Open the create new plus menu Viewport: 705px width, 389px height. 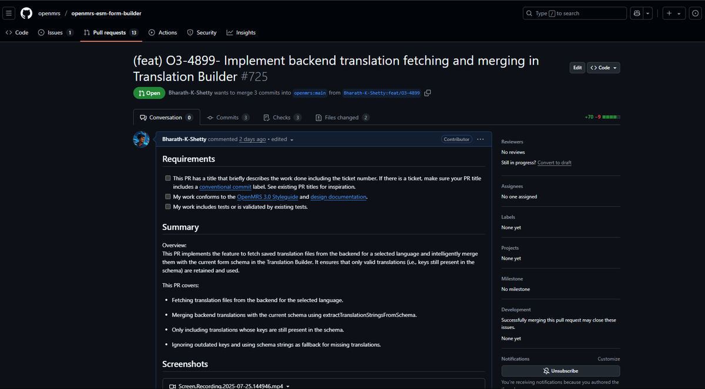tap(673, 13)
